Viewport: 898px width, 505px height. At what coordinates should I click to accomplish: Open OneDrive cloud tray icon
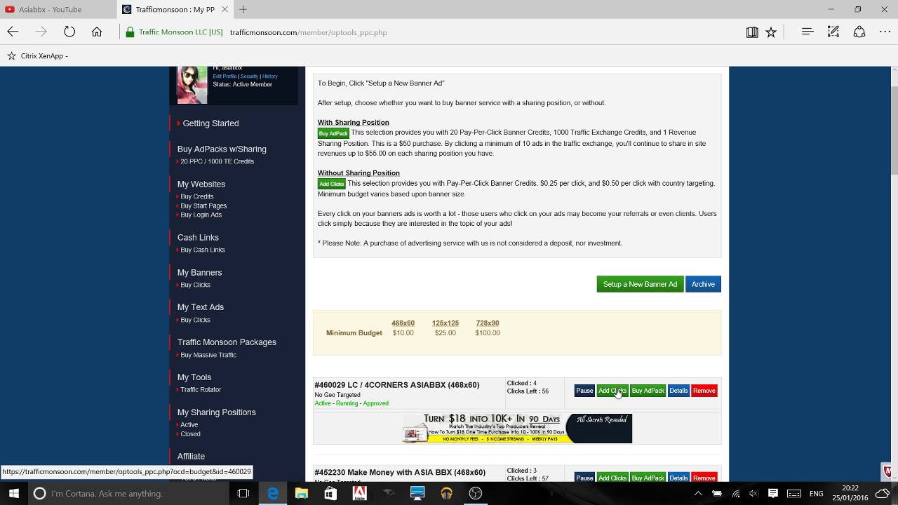883,493
